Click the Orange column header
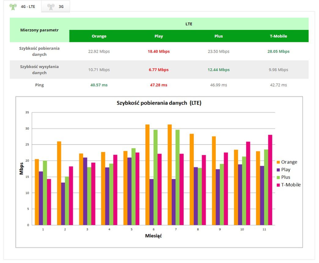Viewport: 319px width, 263px height. click(x=99, y=36)
